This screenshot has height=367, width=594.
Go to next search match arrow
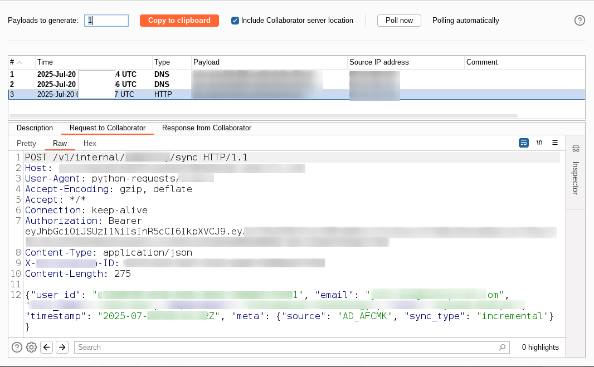[x=62, y=347]
